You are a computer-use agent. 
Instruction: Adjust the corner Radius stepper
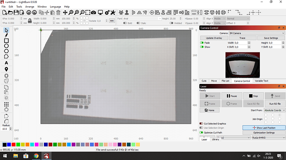(11, 129)
